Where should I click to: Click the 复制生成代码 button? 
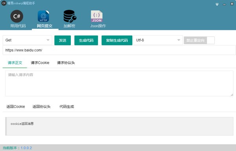point(117,40)
